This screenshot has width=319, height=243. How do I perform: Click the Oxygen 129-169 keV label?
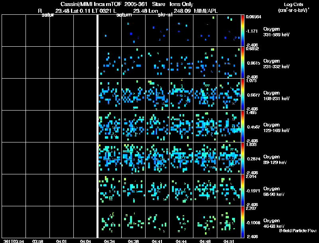[x=276, y=128]
